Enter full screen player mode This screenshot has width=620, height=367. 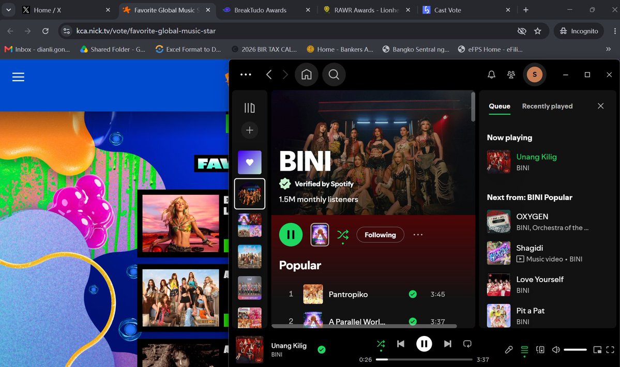610,349
